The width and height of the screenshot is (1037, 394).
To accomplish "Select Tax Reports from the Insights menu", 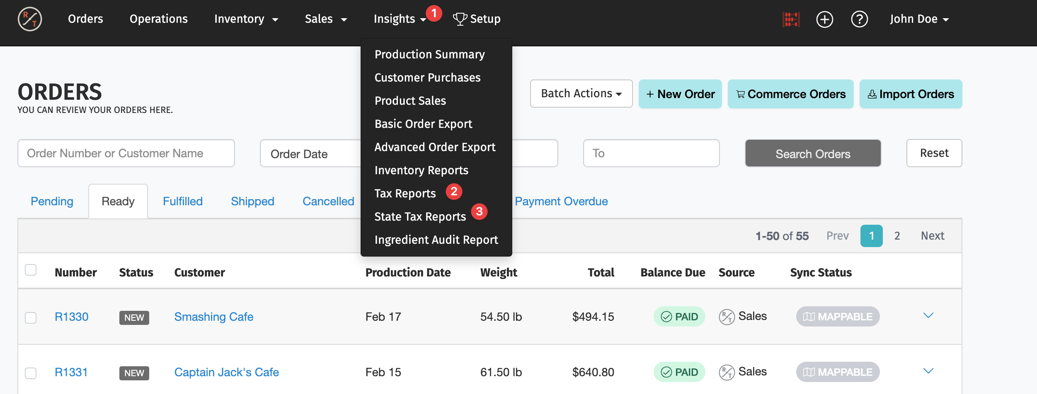I will tap(405, 193).
